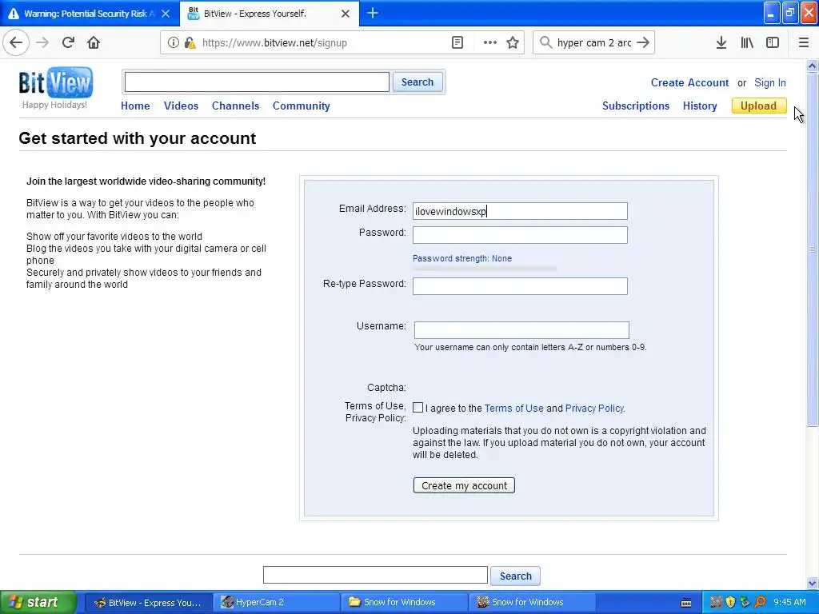Click Create my account button
819x614 pixels.
click(x=464, y=485)
